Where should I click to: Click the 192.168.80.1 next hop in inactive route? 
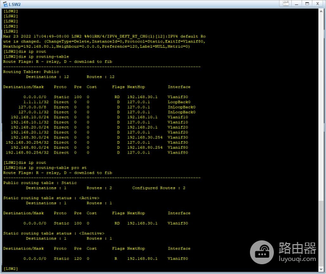(141, 258)
